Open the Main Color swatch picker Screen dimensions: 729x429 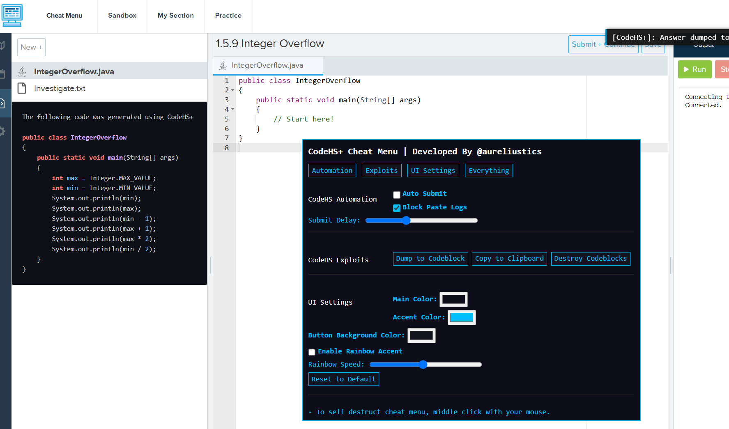453,299
